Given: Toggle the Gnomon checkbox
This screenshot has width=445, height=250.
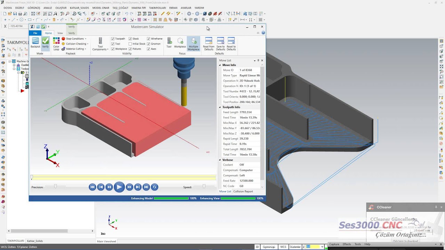Looking at the screenshot, I should [148, 44].
